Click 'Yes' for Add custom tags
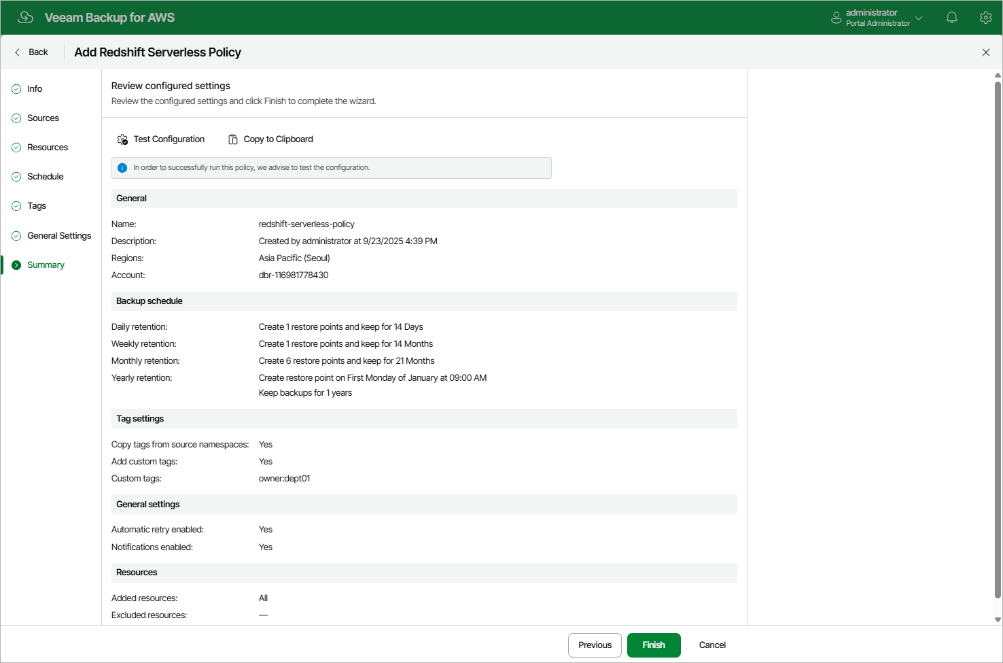 (x=266, y=462)
